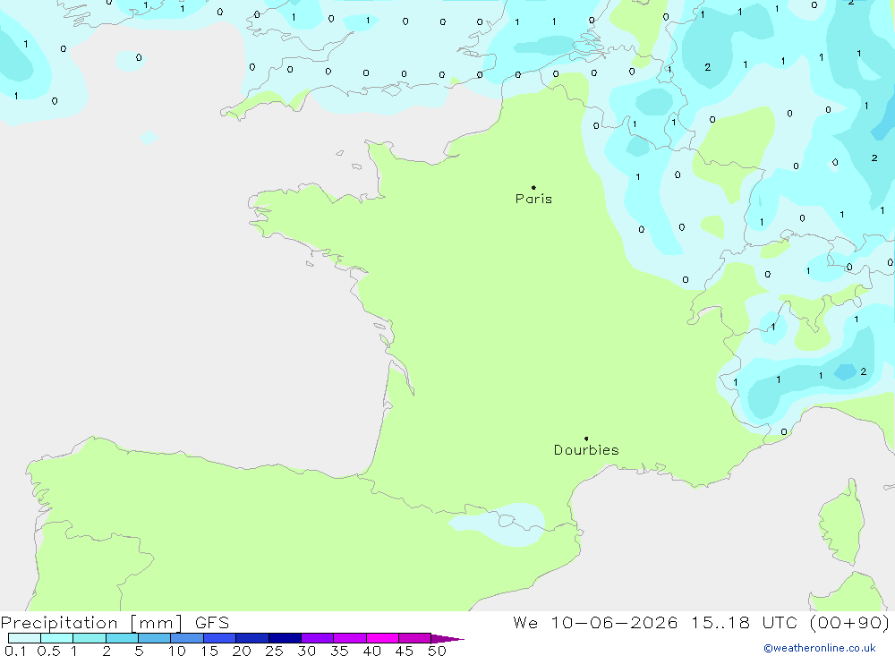Click the '15..18 UTC' time range

point(745,623)
